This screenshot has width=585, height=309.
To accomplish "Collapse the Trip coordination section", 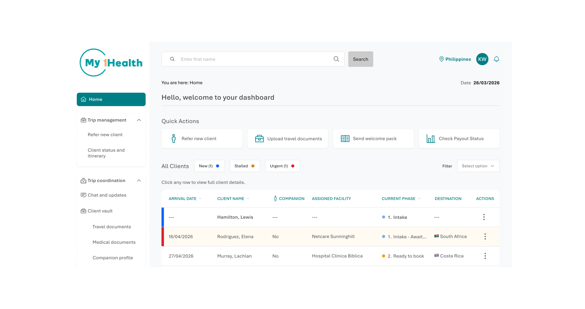I will [x=139, y=181].
